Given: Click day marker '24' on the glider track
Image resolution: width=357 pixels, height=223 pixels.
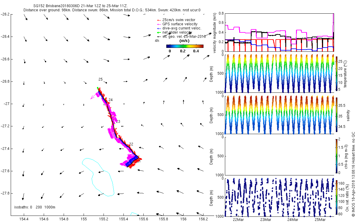Looking at the screenshot, I should pos(111,100).
